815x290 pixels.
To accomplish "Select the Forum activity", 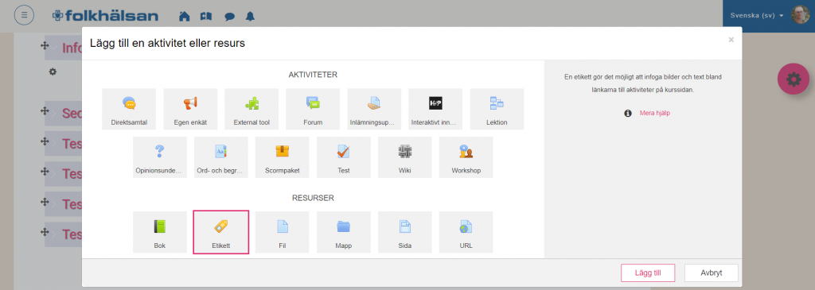I will (313, 109).
